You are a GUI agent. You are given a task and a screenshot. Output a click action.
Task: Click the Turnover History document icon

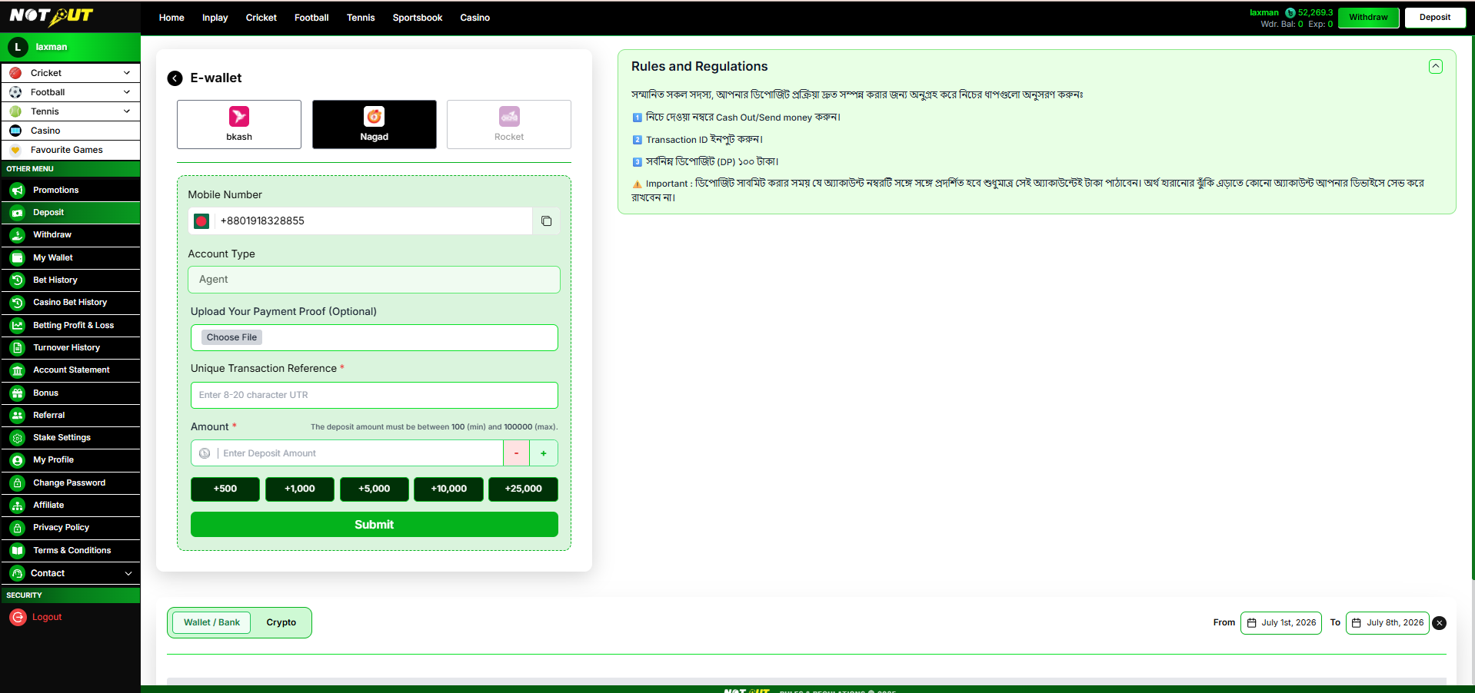(x=18, y=348)
